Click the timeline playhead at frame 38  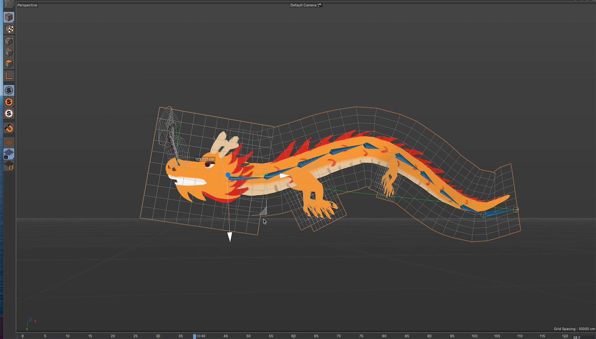pyautogui.click(x=195, y=336)
